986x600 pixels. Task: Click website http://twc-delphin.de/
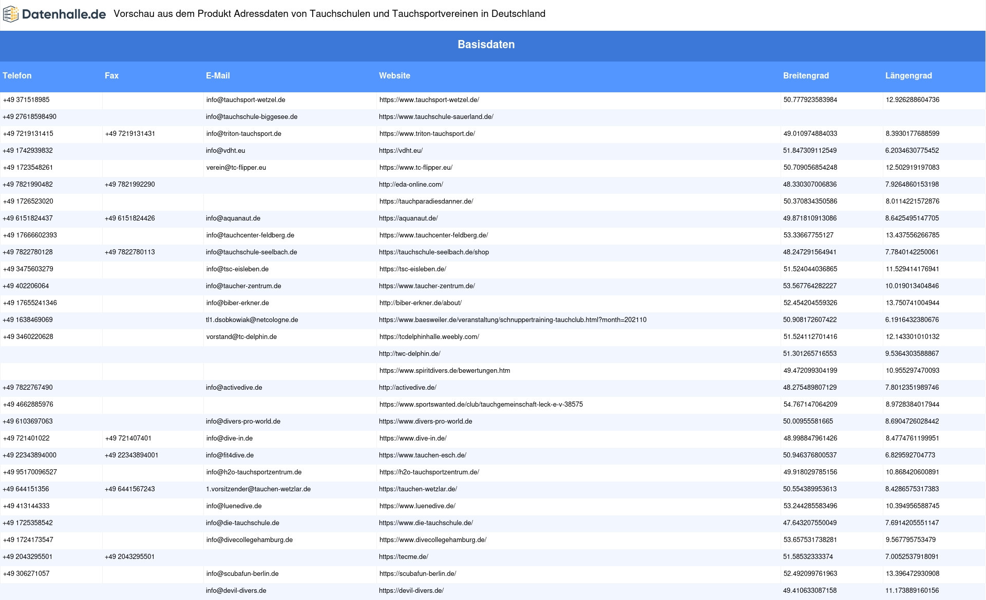tap(410, 354)
